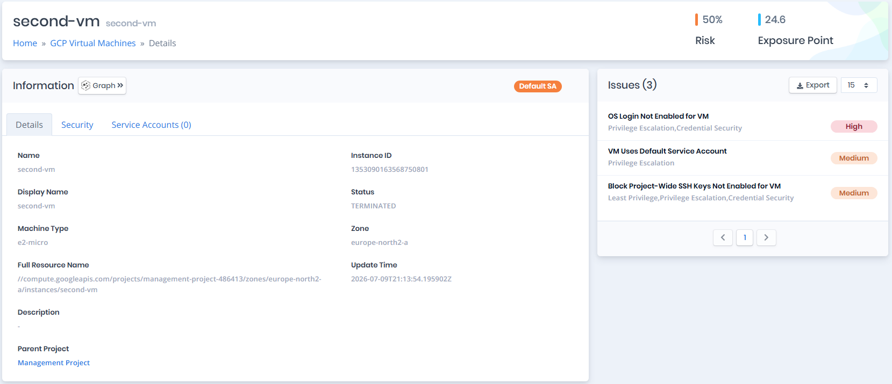Click Privilege Escalation,Credential Security tags
Viewport: 892px width, 384px height.
(x=675, y=128)
